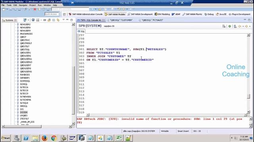Open the File menu
The height and width of the screenshot is (142, 254).
click(3, 5)
